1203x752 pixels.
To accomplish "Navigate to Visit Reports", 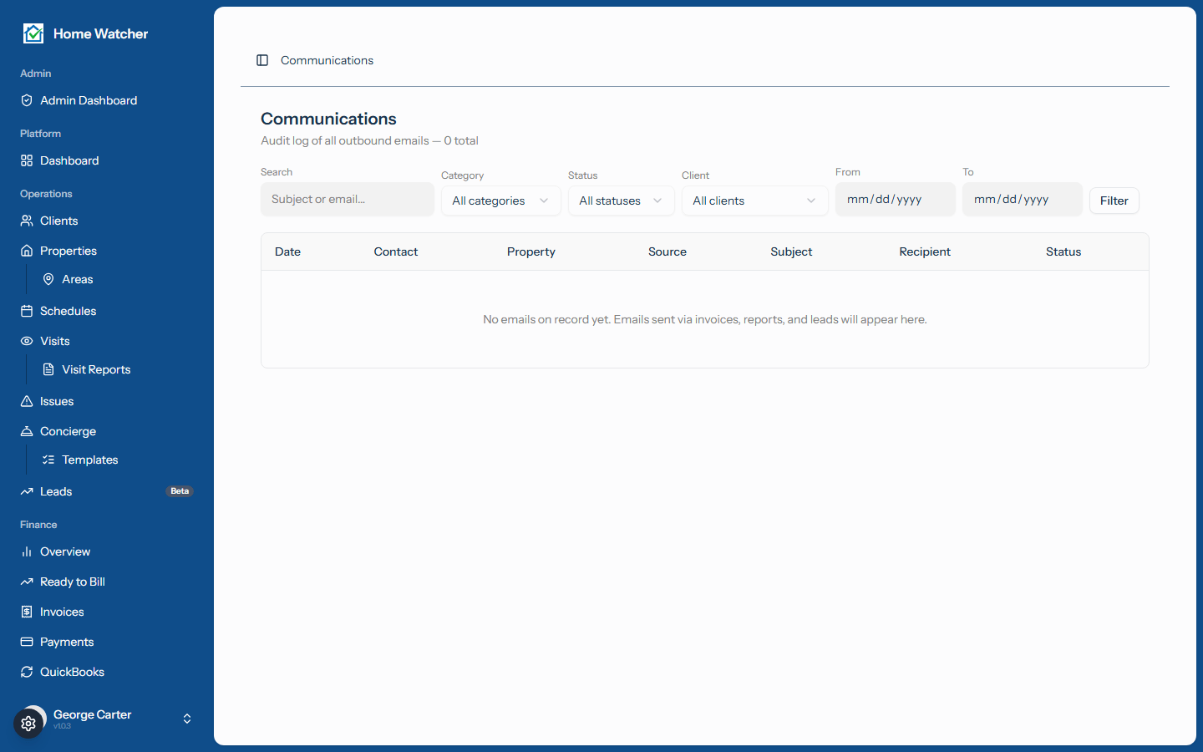I will coord(118,369).
